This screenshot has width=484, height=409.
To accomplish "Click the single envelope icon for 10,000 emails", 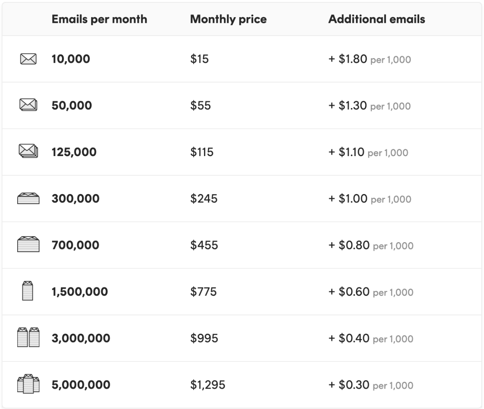I will 28,59.
